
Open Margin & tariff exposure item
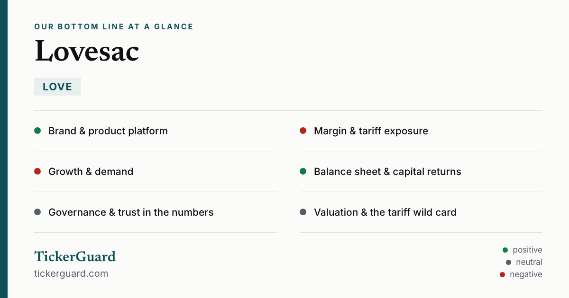tap(421, 131)
